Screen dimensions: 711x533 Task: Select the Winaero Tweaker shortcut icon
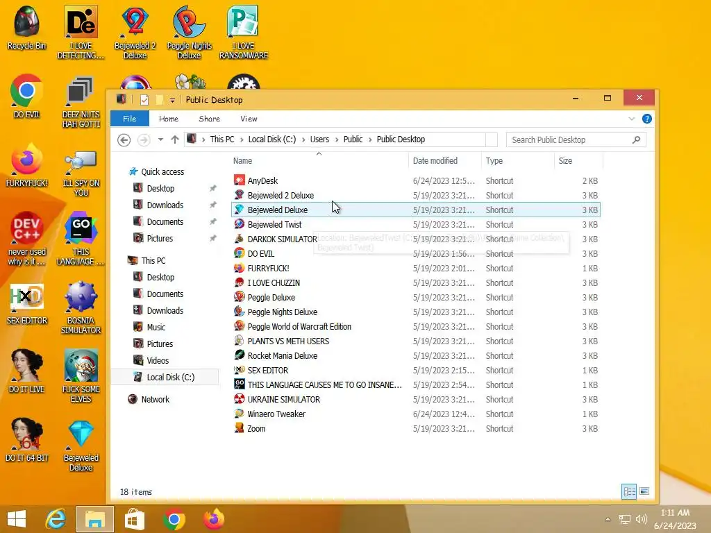[239, 414]
